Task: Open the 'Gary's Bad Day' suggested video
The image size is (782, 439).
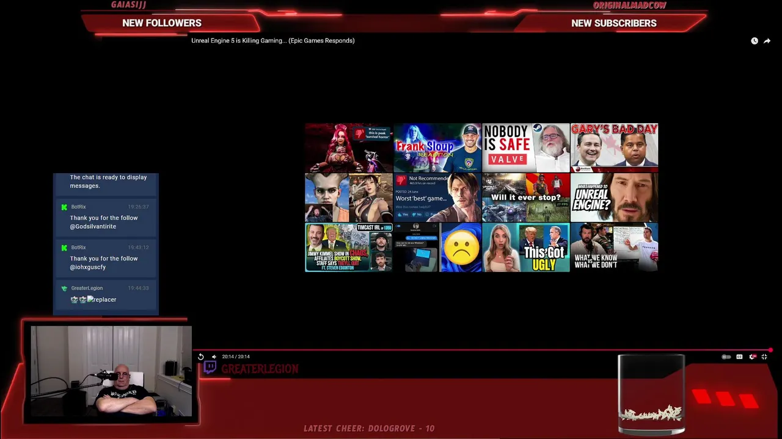Action: 615,148
